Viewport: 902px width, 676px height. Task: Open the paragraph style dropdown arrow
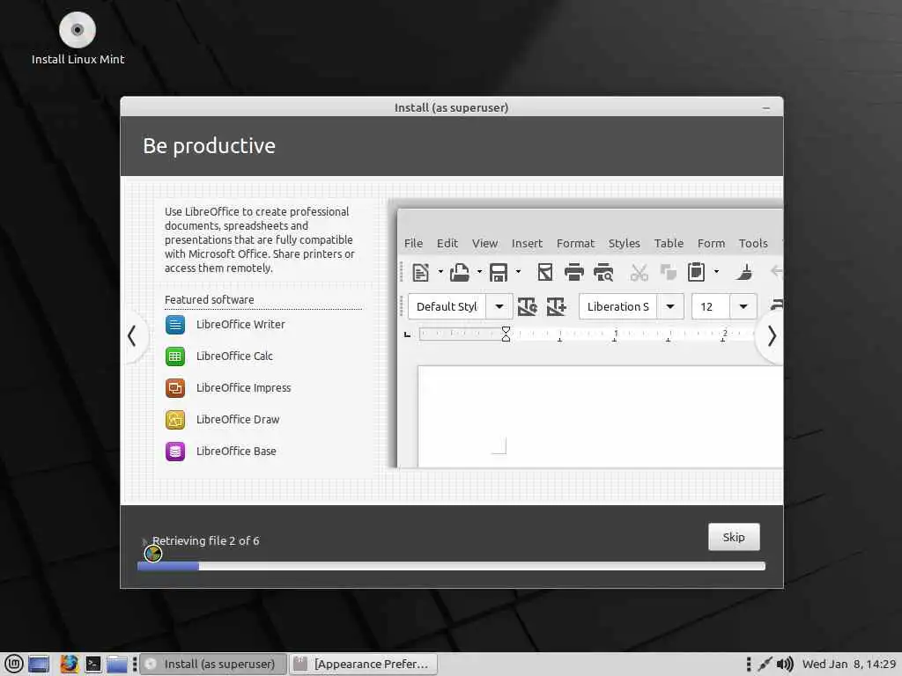(x=499, y=306)
